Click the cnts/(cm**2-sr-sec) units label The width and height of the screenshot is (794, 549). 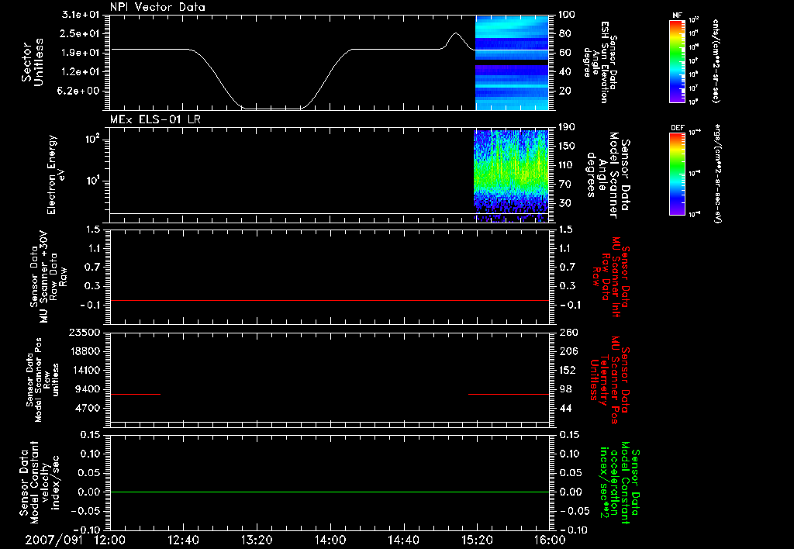(716, 60)
